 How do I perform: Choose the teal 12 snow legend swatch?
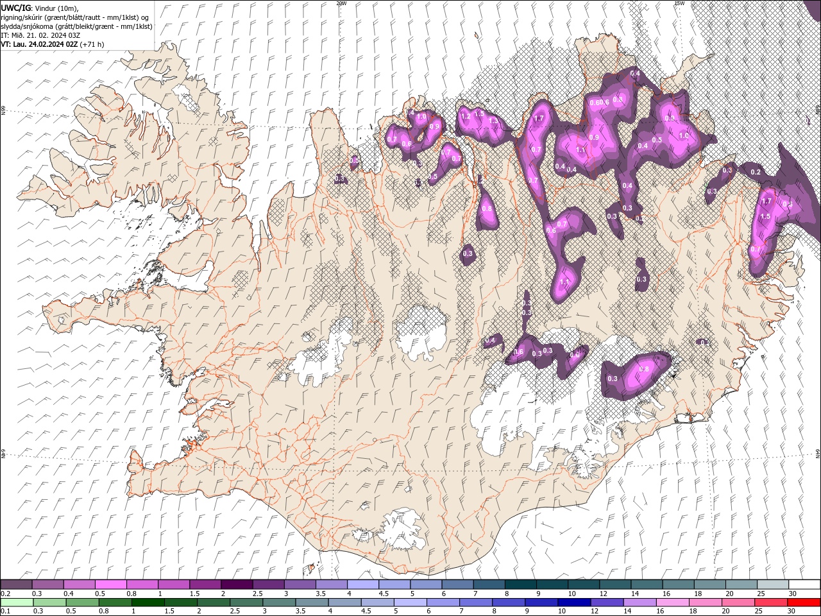[x=615, y=585]
